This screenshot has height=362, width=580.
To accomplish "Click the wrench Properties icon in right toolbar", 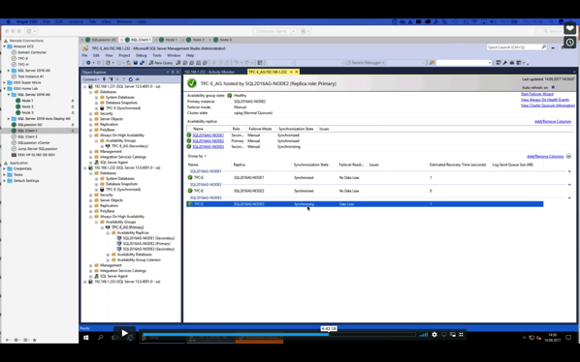I will point(505,63).
